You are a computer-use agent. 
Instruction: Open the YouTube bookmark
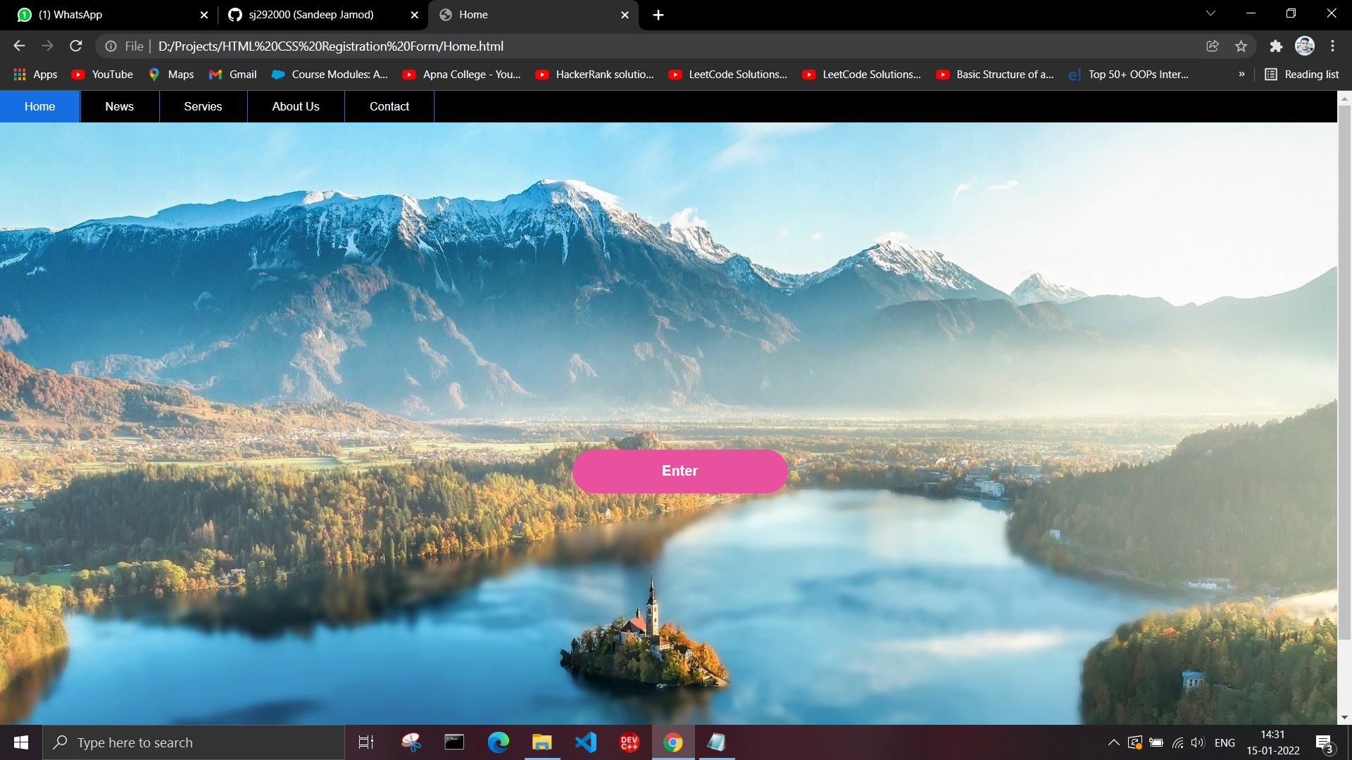[102, 75]
